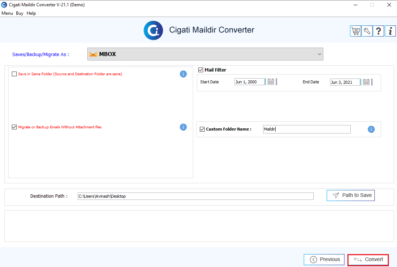Viewport: 397px width, 267px height.
Task: Click the Cigati logo in header
Action: click(153, 30)
